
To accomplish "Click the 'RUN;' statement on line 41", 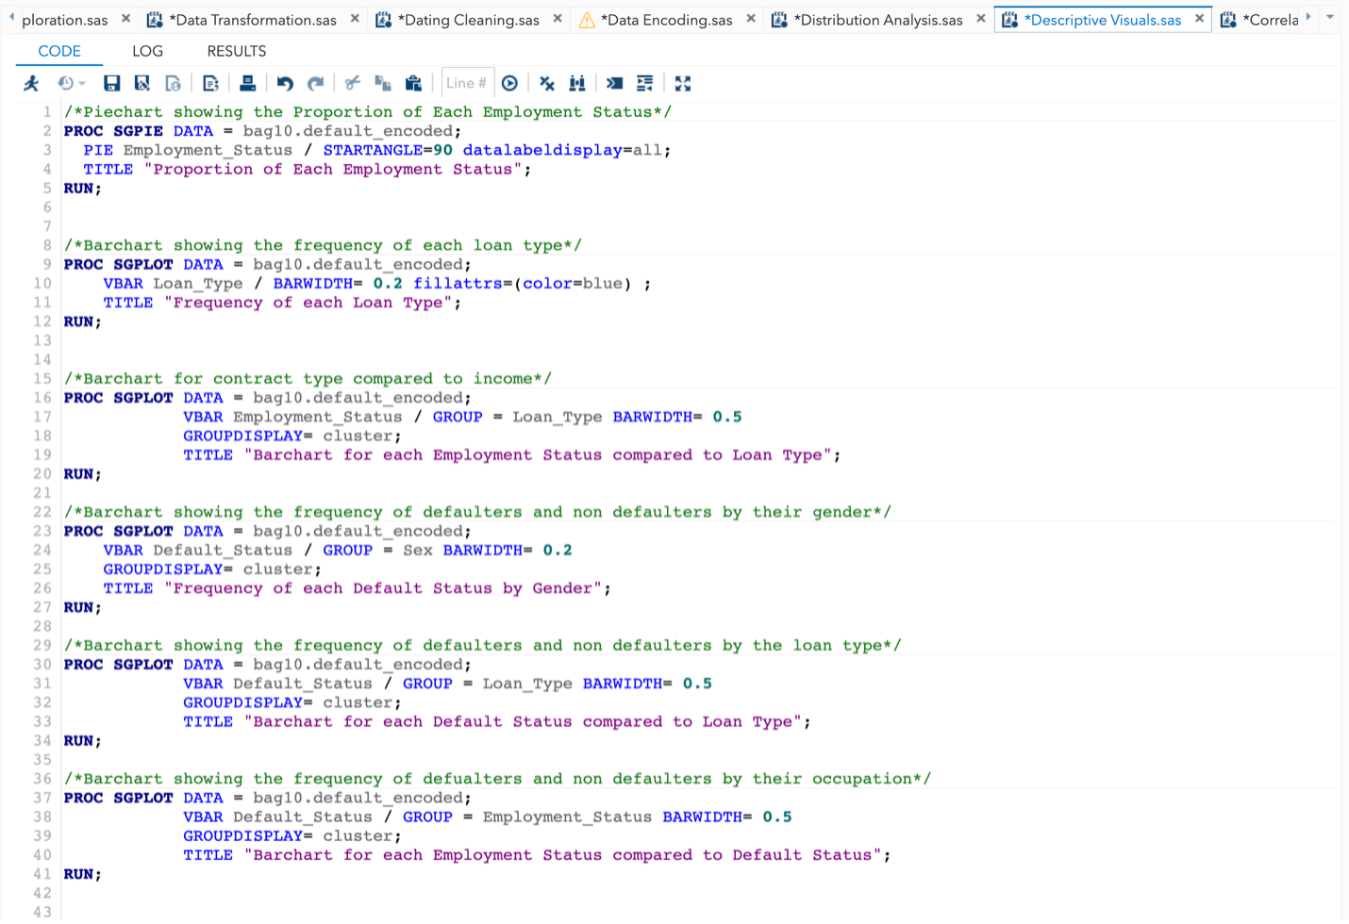I will 82,874.
